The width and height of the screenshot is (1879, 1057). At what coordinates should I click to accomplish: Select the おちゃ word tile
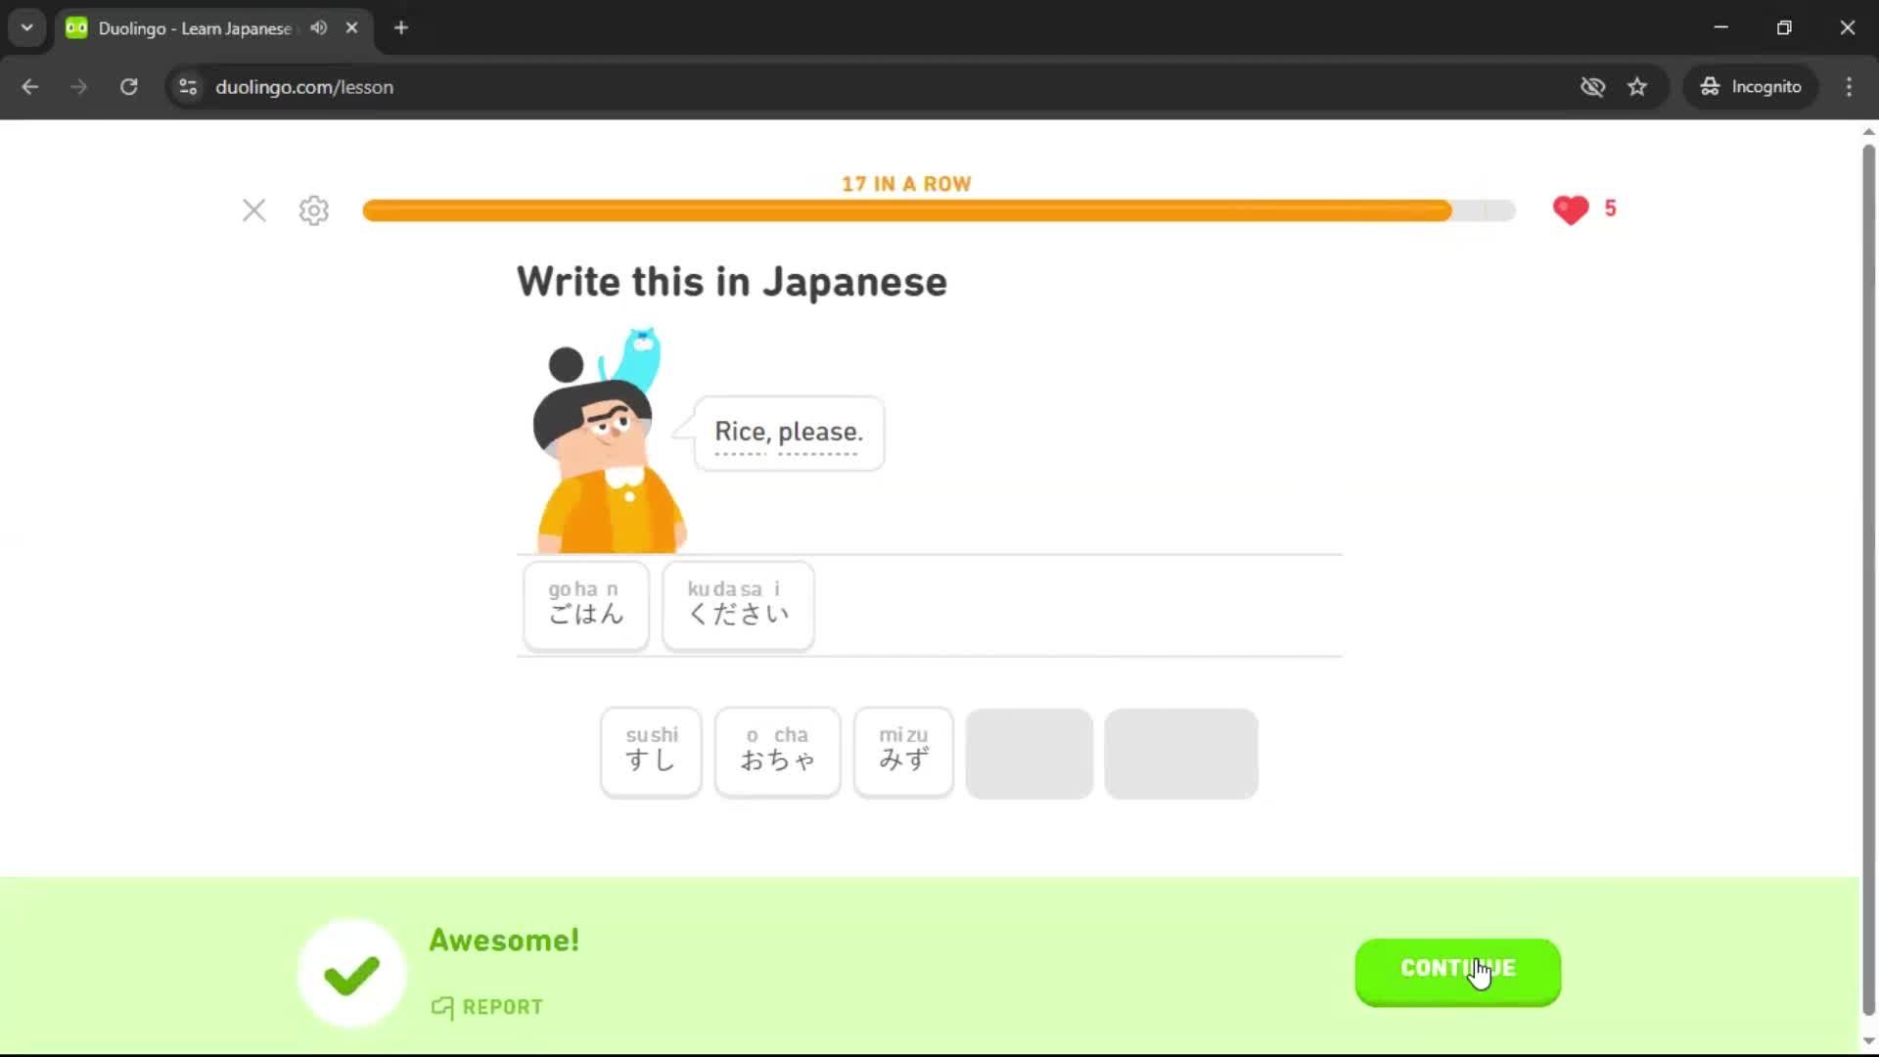click(x=777, y=752)
